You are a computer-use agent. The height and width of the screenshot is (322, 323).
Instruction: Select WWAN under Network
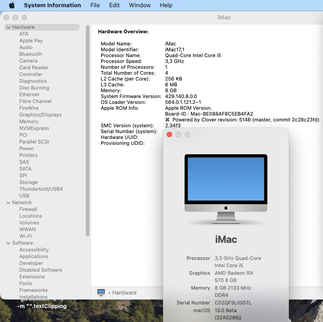[x=27, y=229]
